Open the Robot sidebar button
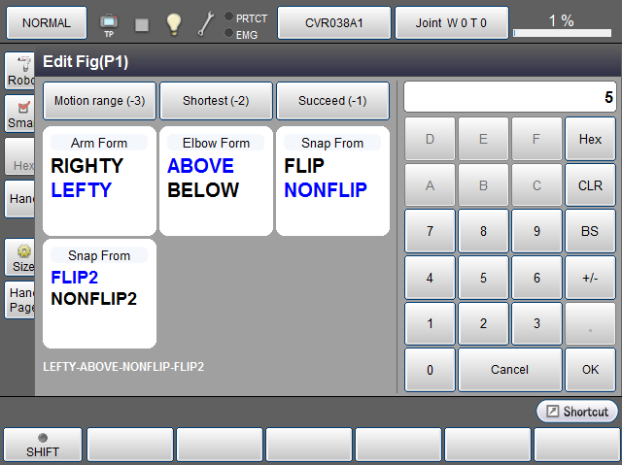 point(19,70)
